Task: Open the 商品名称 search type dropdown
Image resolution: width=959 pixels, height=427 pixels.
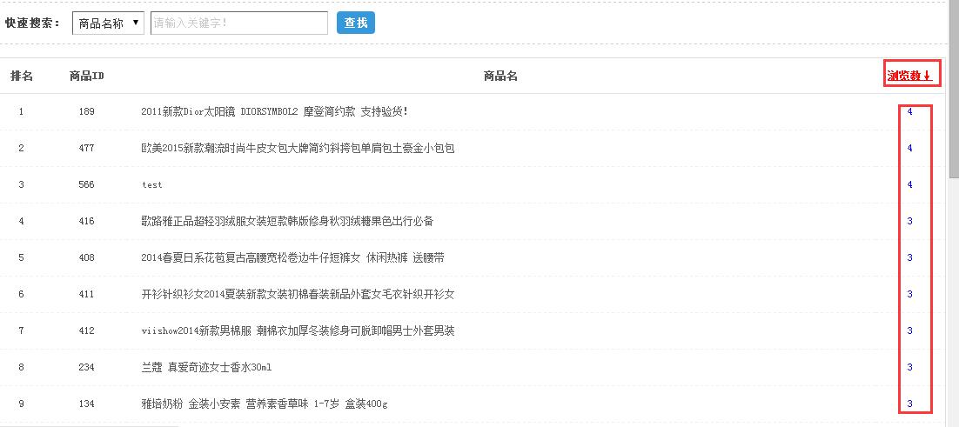Action: 108,23
